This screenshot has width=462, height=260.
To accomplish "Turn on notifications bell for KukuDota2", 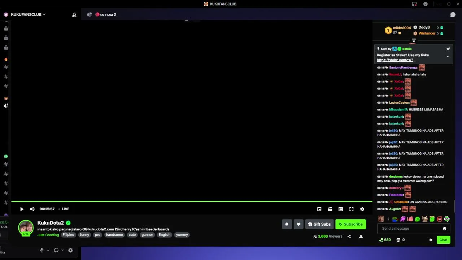I will [x=287, y=224].
